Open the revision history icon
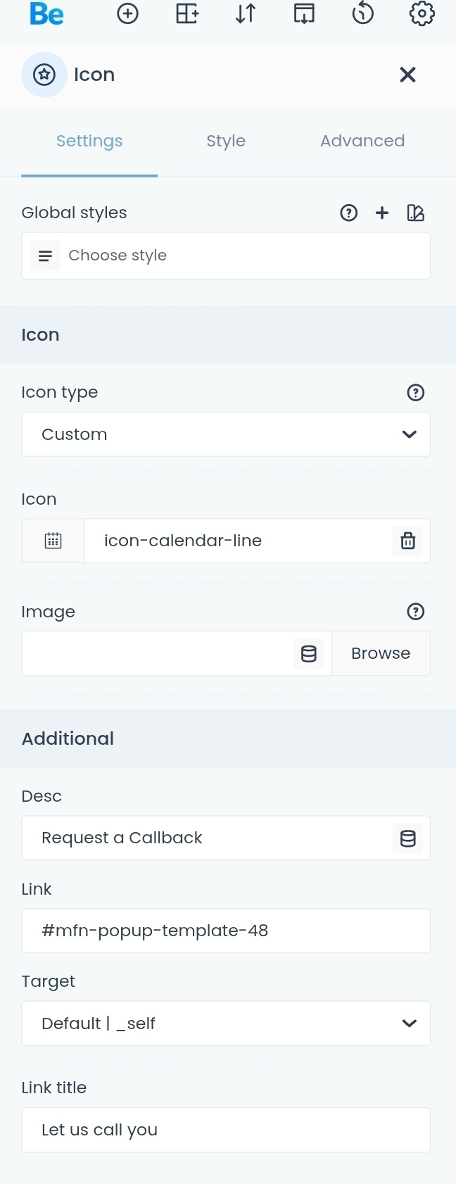Screen dimensions: 456x1184 (x=362, y=14)
